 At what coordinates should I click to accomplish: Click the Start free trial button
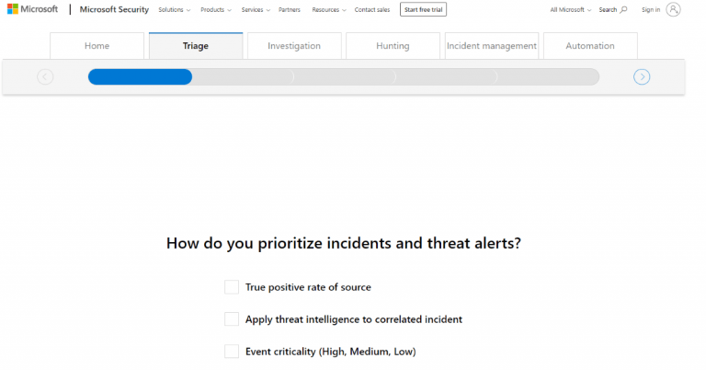pos(423,10)
